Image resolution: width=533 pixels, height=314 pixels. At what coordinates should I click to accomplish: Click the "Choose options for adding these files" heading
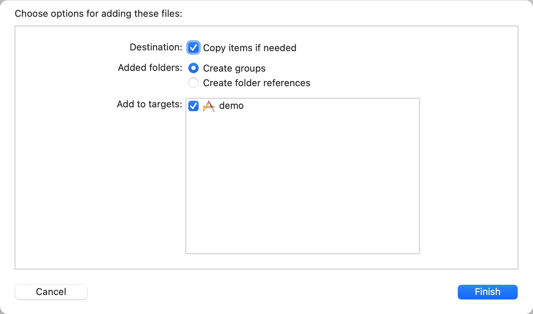coord(99,14)
